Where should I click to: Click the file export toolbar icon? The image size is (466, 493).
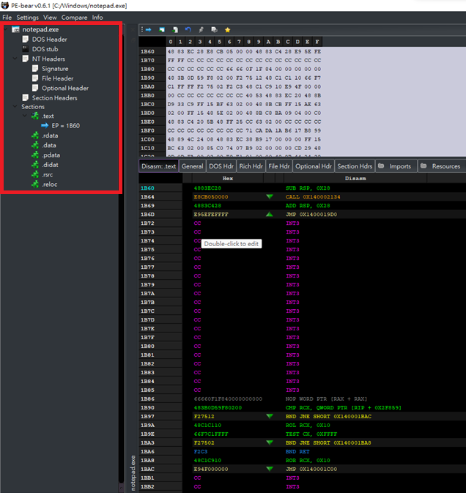175,30
